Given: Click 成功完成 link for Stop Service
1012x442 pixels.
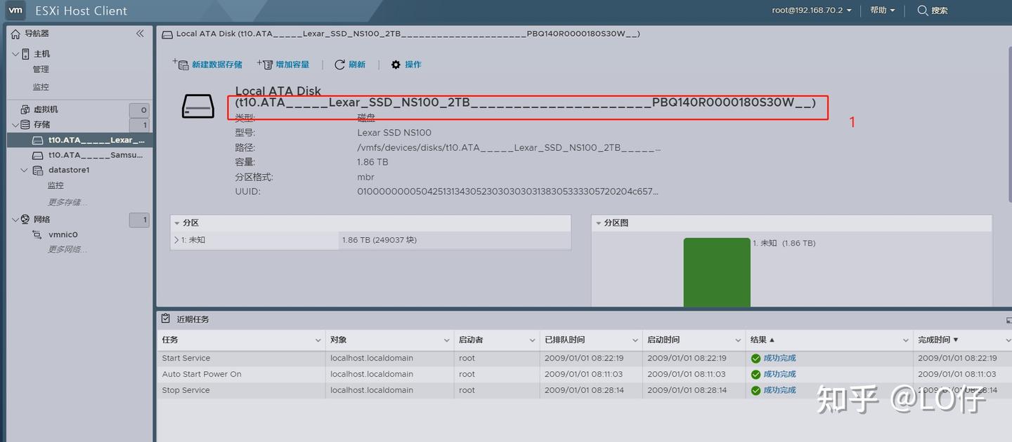Looking at the screenshot, I should coord(780,391).
